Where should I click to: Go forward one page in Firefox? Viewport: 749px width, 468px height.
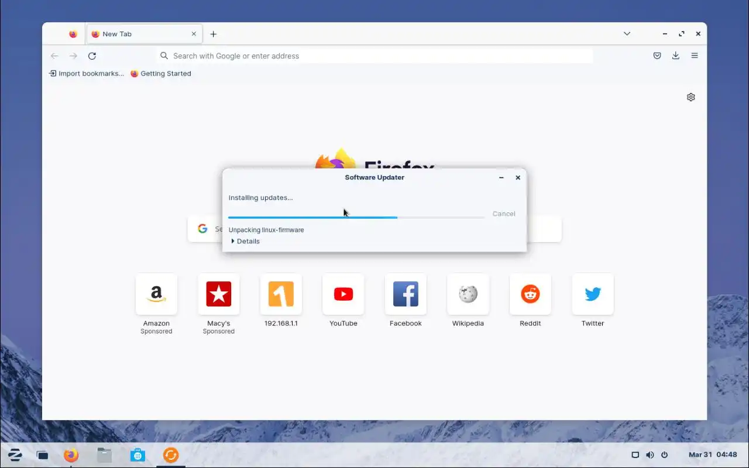pyautogui.click(x=73, y=56)
